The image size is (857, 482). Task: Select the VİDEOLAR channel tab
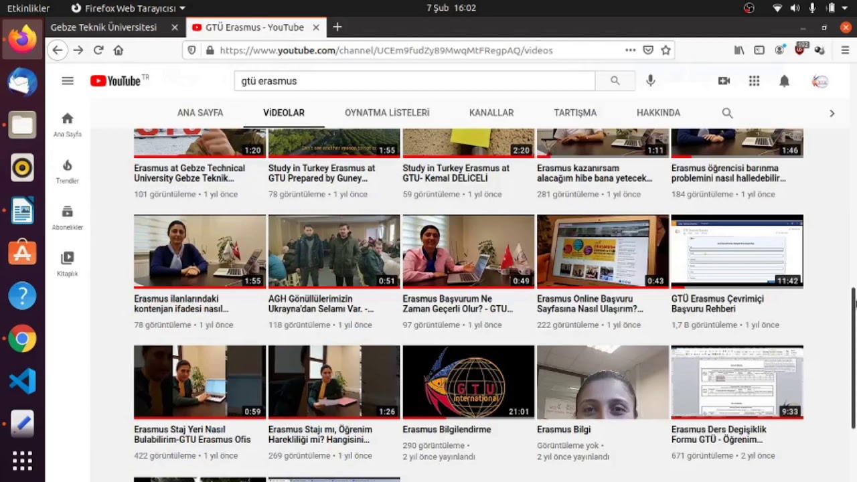[x=284, y=113]
